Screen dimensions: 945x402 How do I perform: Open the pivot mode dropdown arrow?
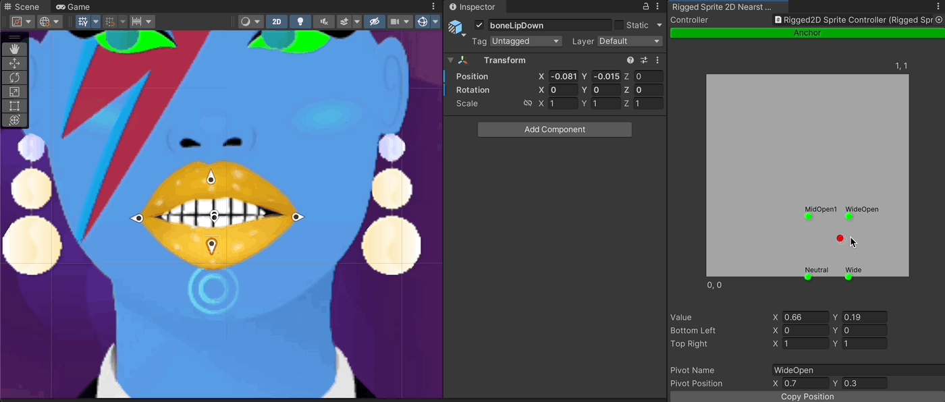pos(29,22)
